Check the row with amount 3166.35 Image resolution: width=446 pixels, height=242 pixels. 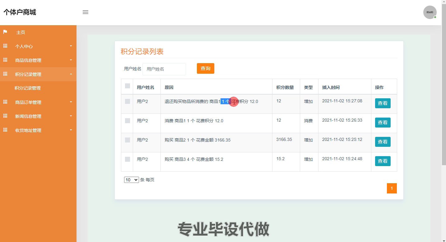128,140
